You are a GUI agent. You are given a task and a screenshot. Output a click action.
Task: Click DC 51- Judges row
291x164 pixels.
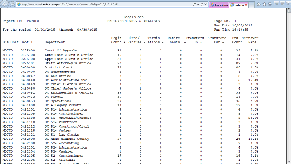click(130, 131)
